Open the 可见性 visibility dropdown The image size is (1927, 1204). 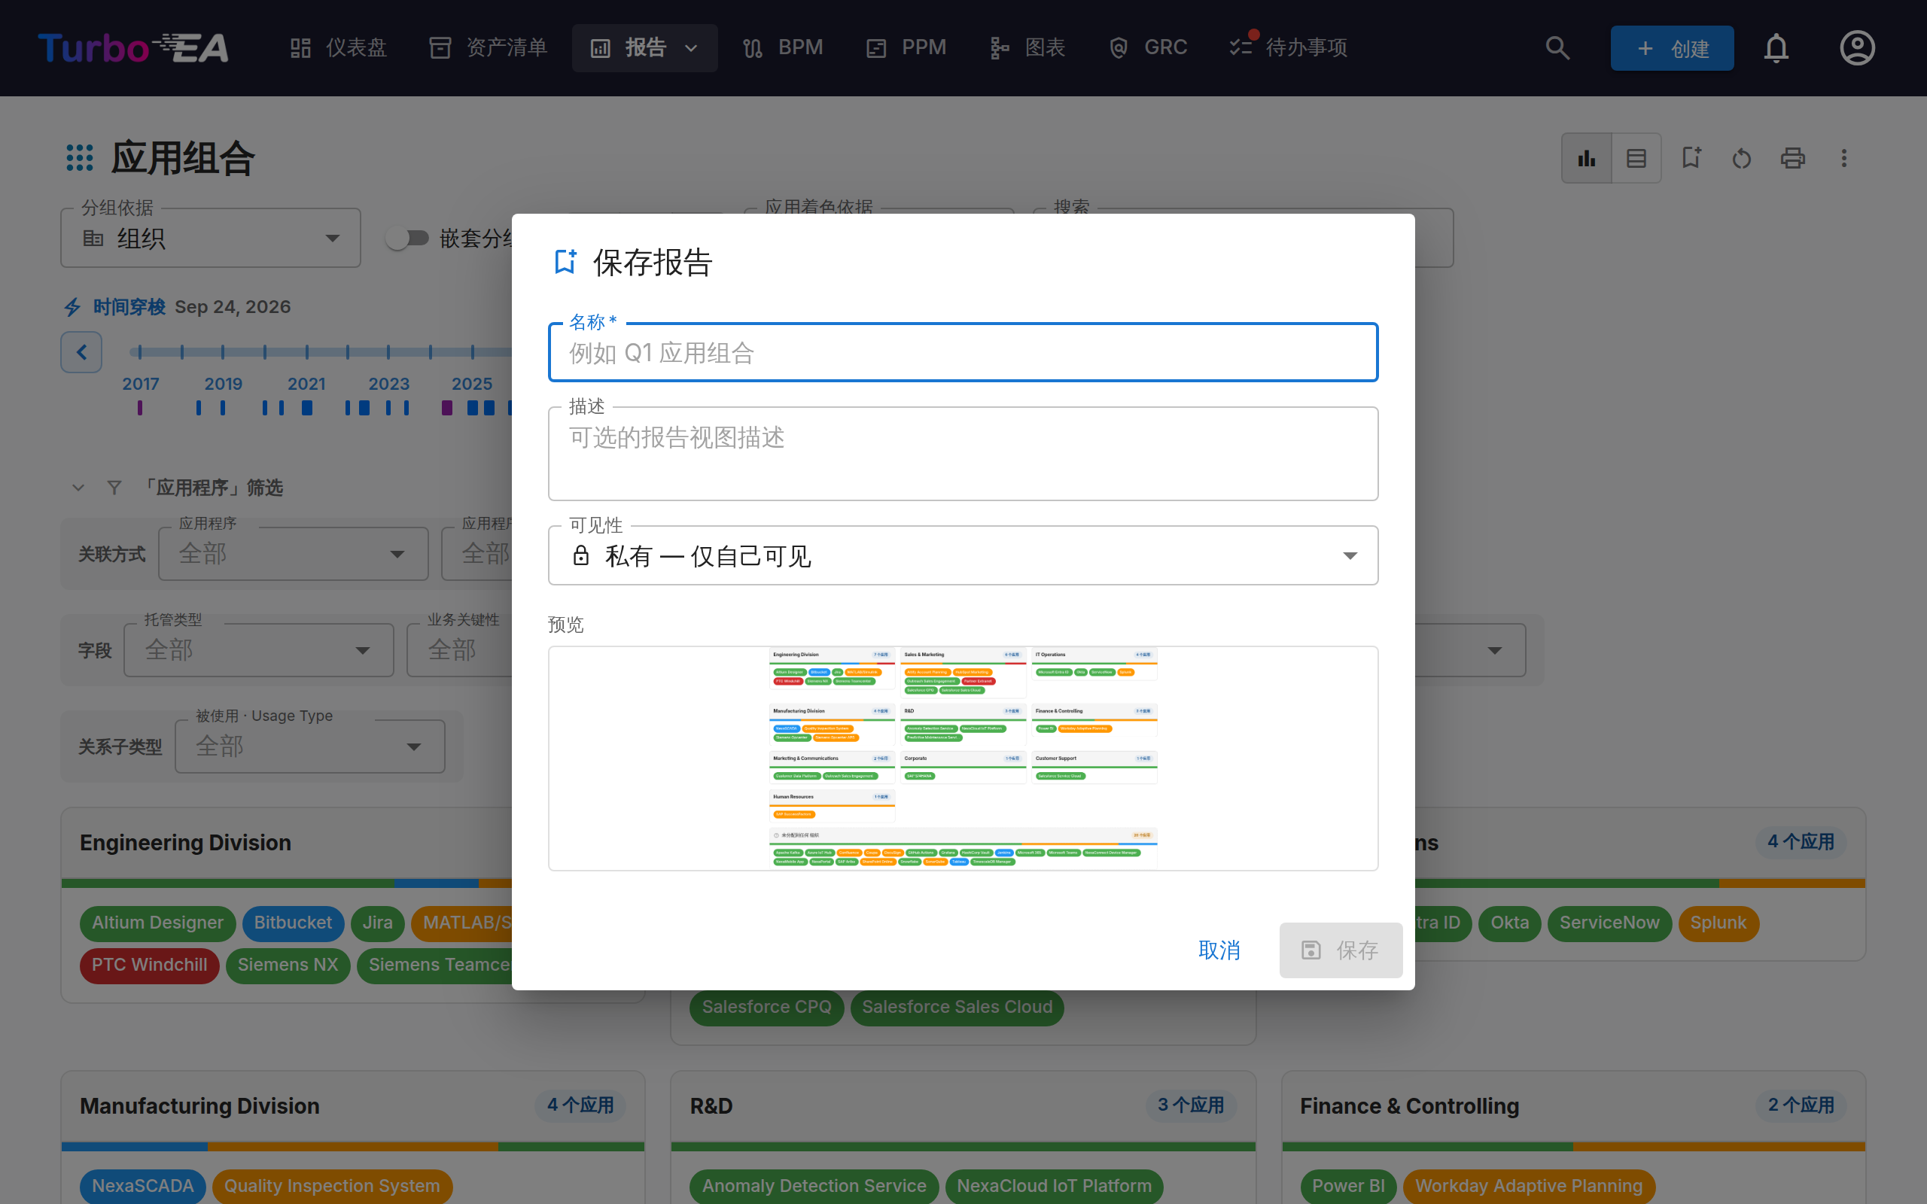[963, 555]
